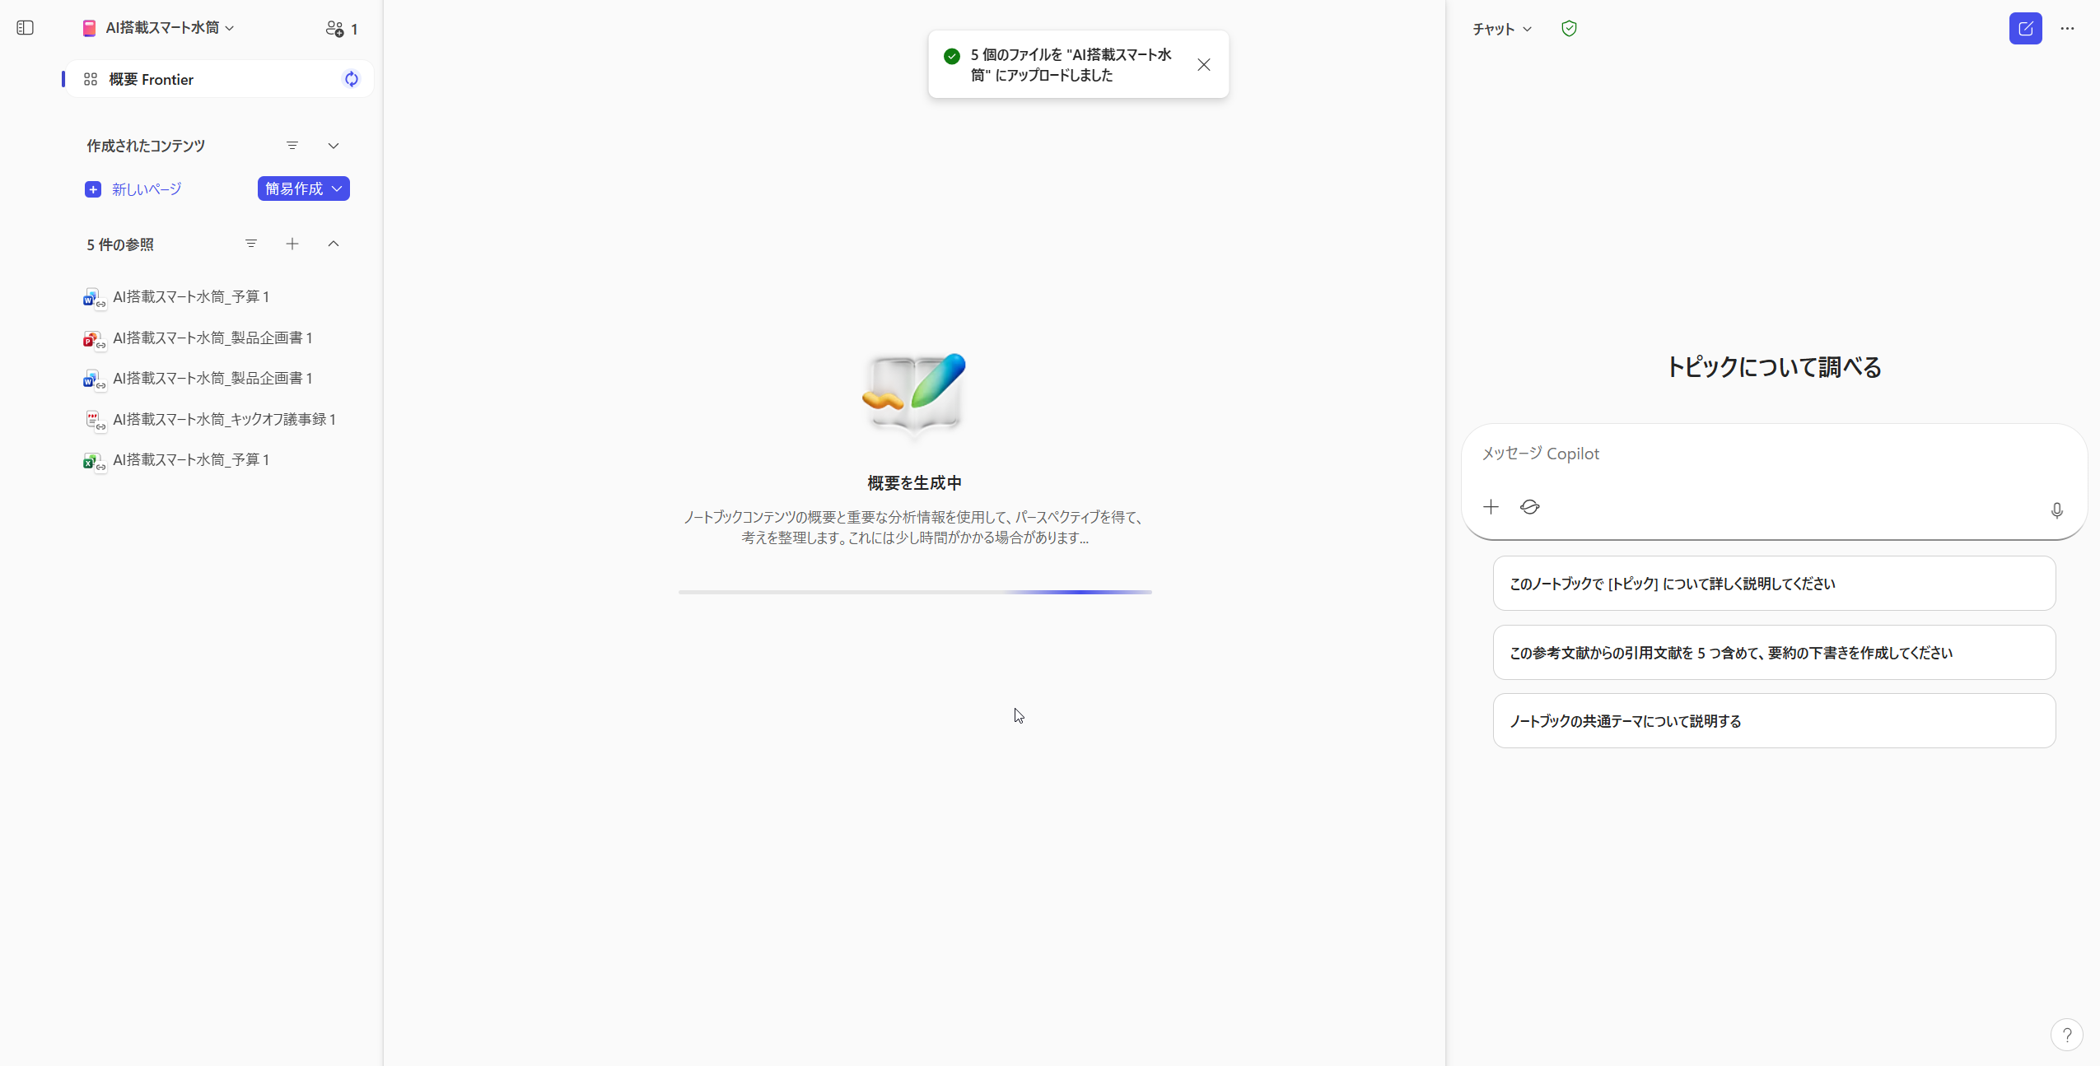Image resolution: width=2100 pixels, height=1066 pixels.
Task: Open Help via the question mark icon
Action: 2066,1034
